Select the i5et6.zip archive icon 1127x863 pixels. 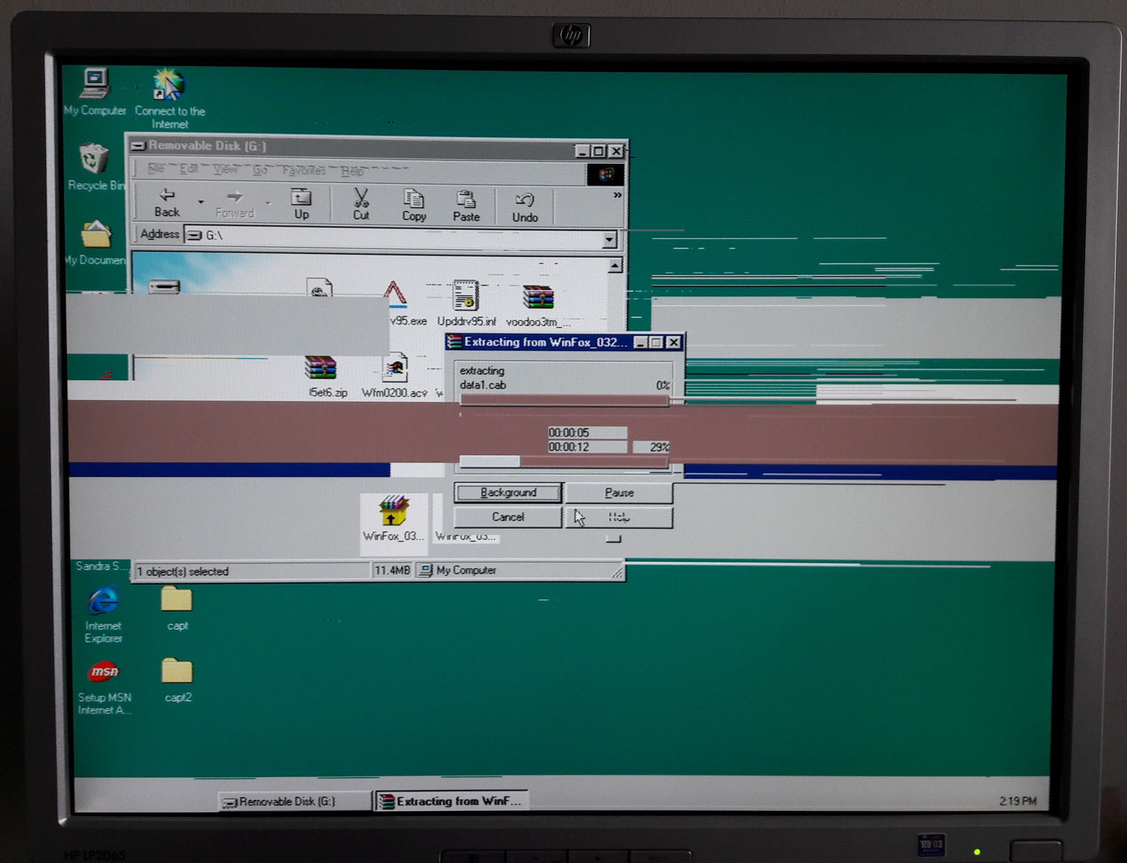click(321, 368)
